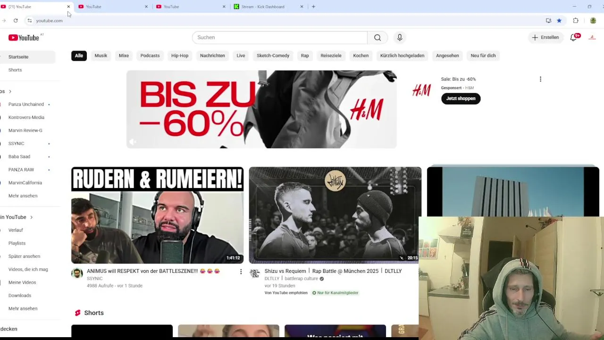Select the Nachrichten filter chip

coord(212,56)
